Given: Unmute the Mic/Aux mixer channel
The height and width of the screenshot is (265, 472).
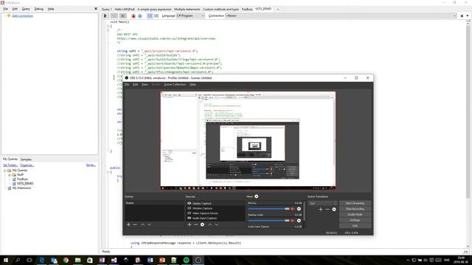Looking at the screenshot, I should pos(293,209).
